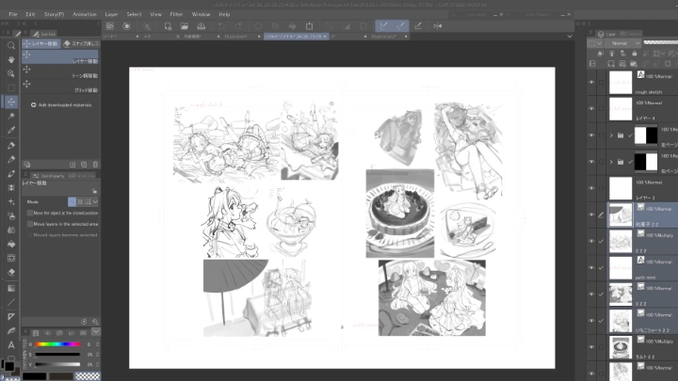Open the Help menu
The image size is (678, 381).
(224, 14)
